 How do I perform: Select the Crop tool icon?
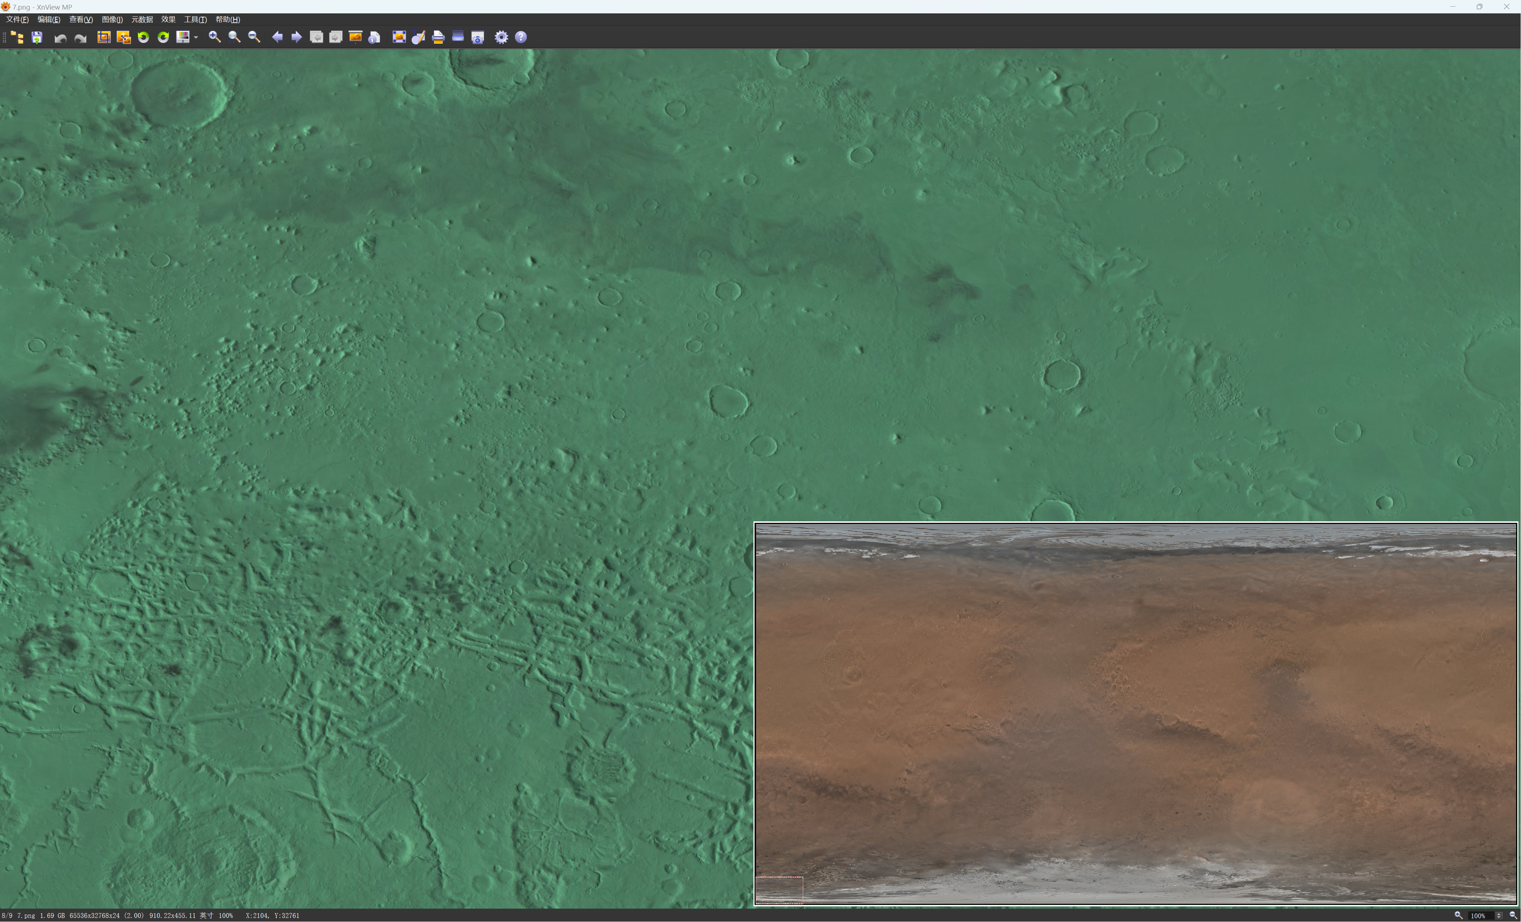pyautogui.click(x=104, y=38)
